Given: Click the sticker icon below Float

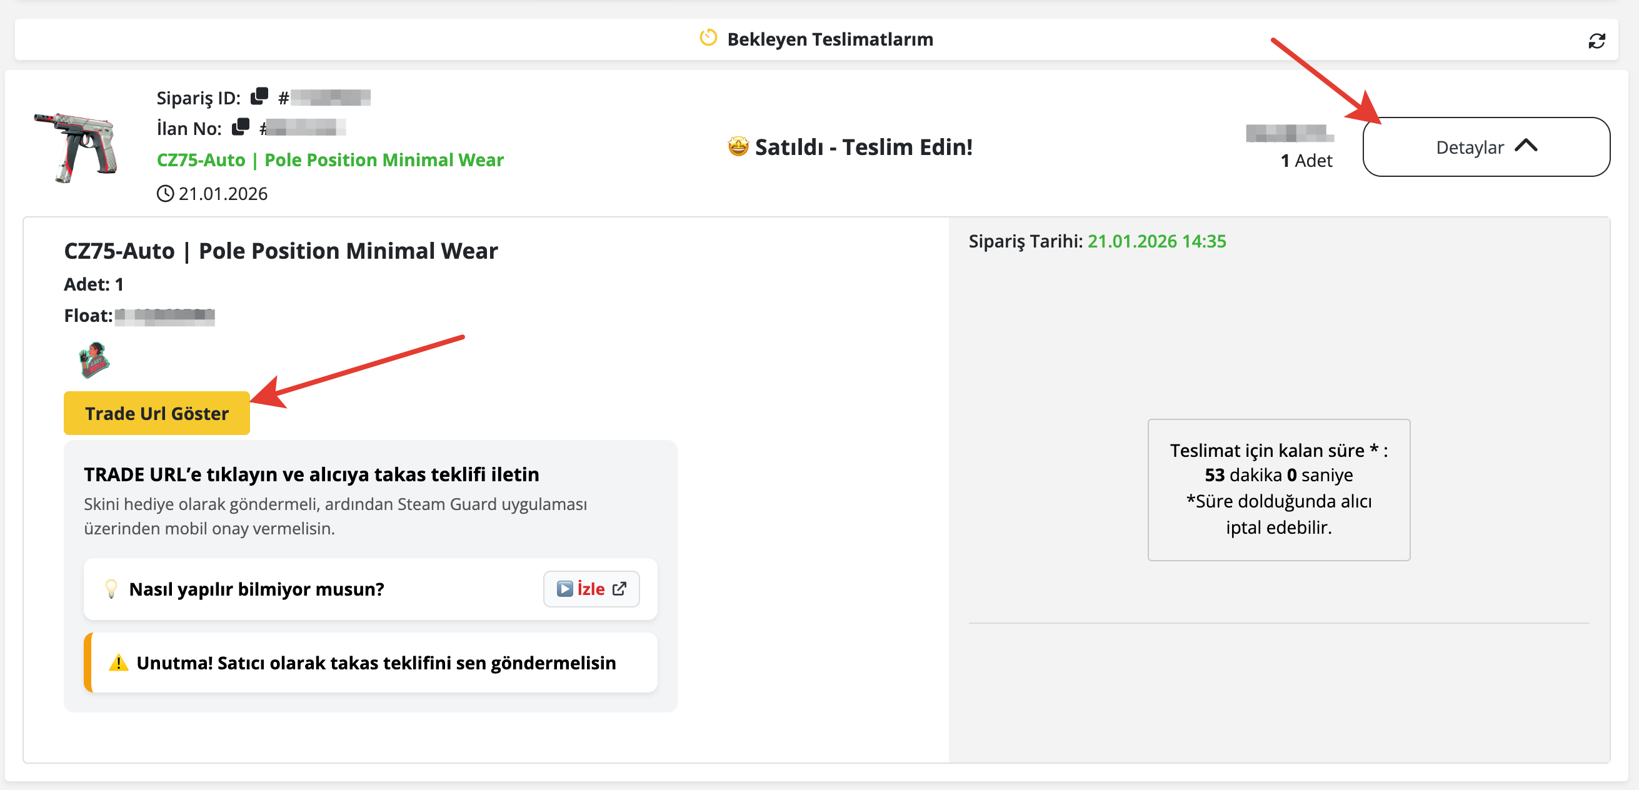Looking at the screenshot, I should (x=94, y=360).
